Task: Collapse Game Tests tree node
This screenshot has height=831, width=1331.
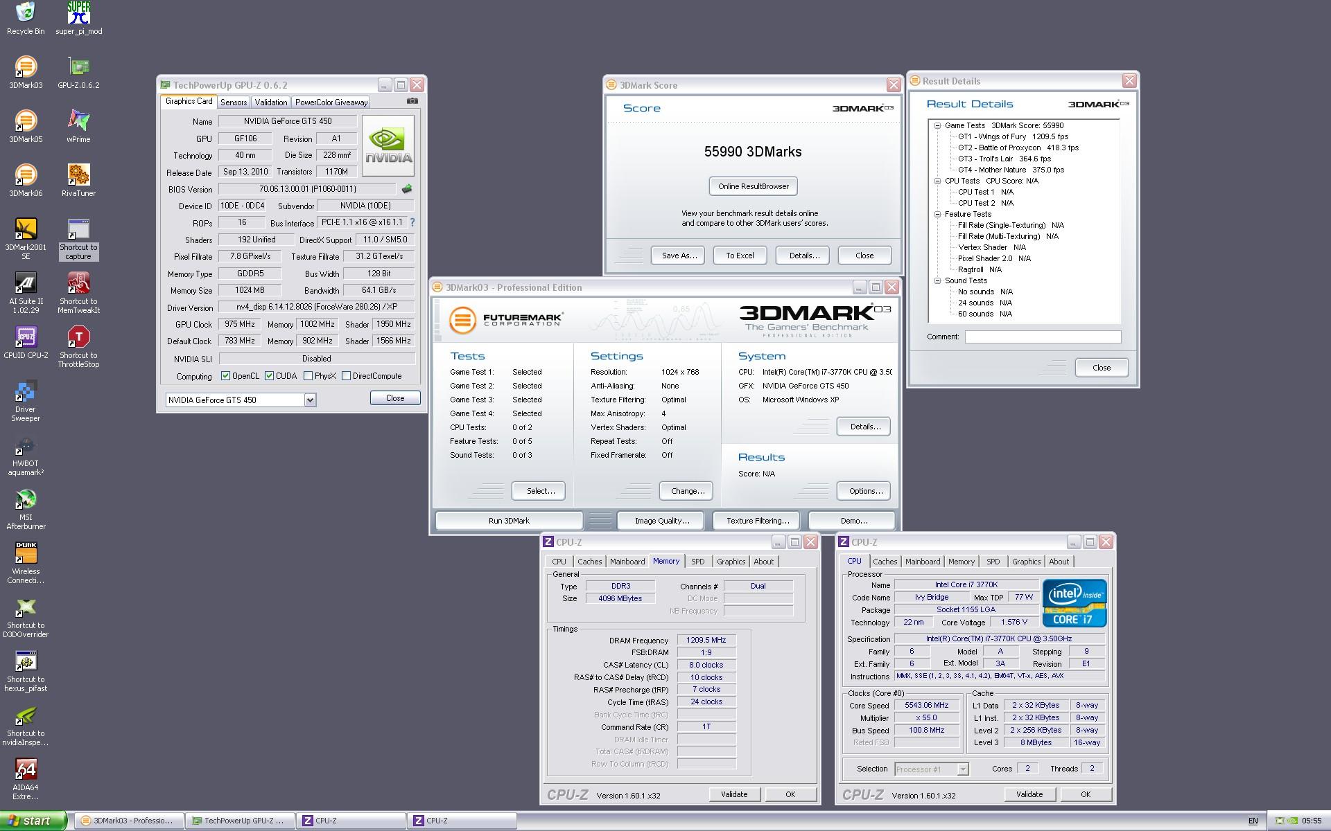Action: [x=937, y=125]
